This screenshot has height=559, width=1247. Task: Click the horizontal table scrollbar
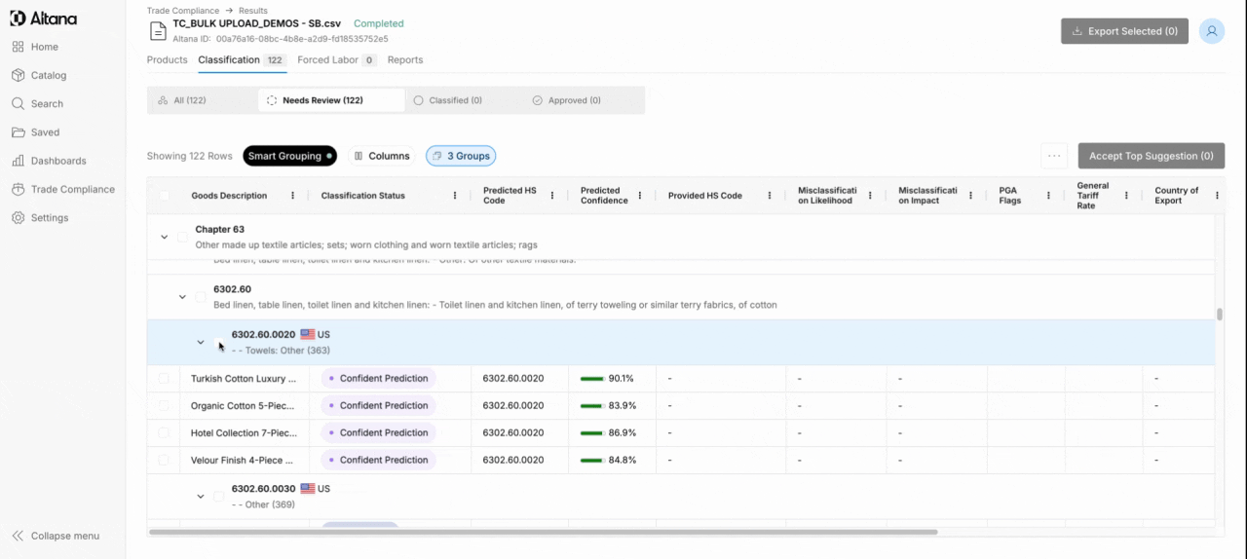tap(543, 533)
